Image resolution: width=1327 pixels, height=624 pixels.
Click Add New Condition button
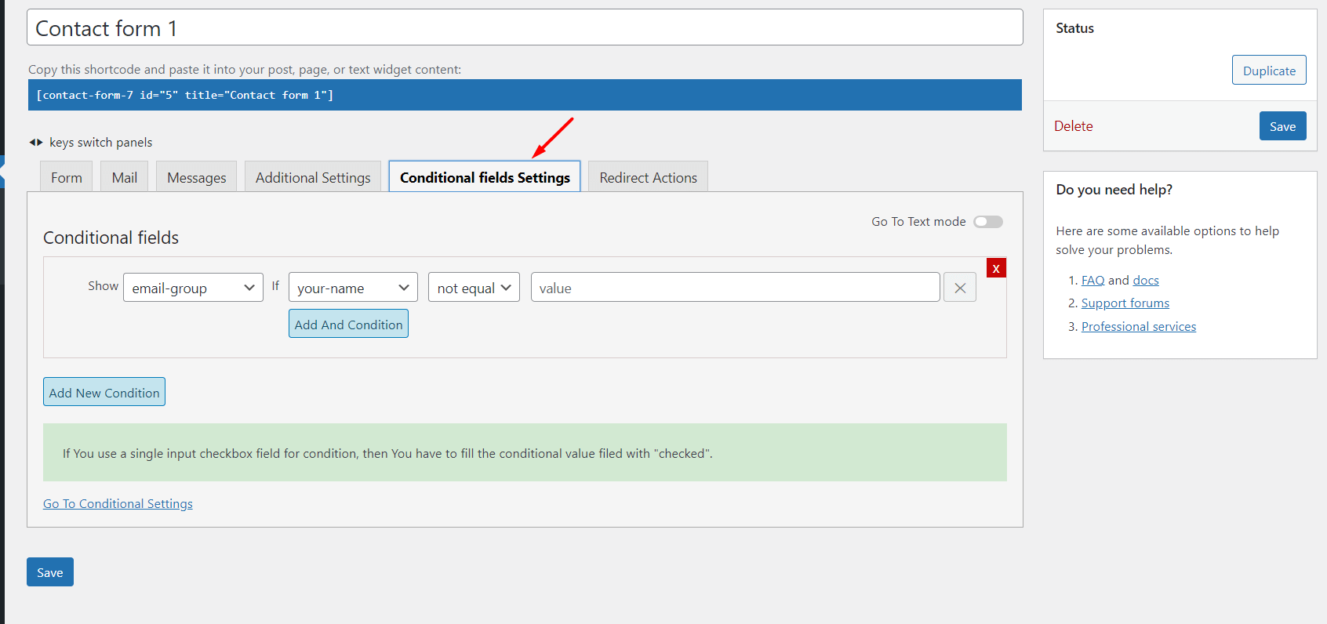coord(104,392)
